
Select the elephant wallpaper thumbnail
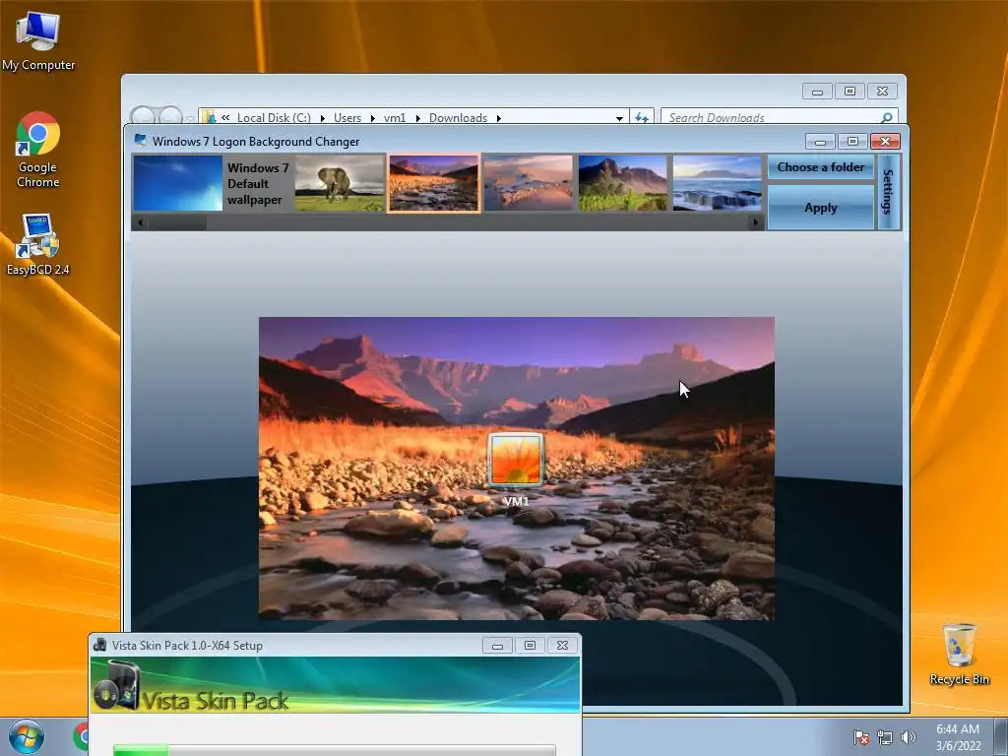click(x=340, y=183)
